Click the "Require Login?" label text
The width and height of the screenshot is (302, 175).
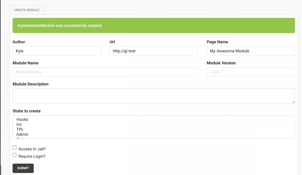[x=32, y=156]
